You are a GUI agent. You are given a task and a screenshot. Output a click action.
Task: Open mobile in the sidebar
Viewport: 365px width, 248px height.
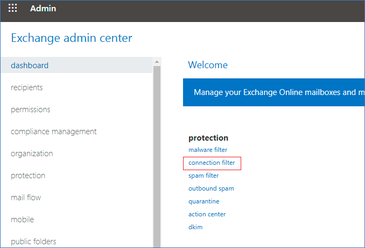[22, 220]
